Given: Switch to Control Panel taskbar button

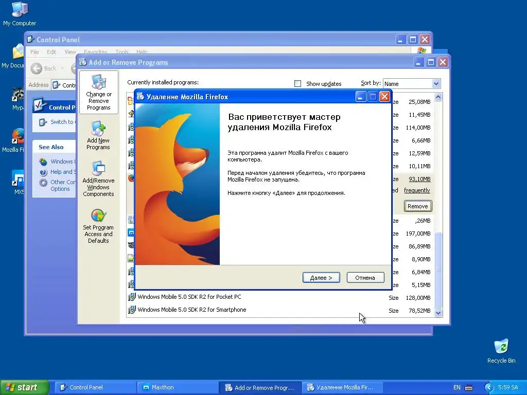Looking at the screenshot, I should point(95,387).
